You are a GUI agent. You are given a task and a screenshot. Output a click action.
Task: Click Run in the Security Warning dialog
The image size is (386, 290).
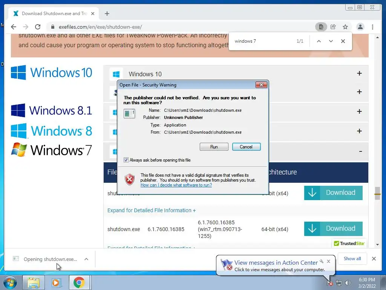click(x=214, y=147)
